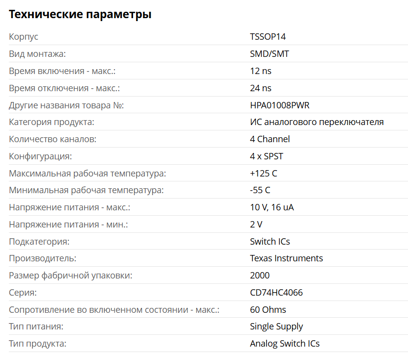Click the 'Технические параметры' heading
This screenshot has width=408, height=353.
tap(80, 15)
